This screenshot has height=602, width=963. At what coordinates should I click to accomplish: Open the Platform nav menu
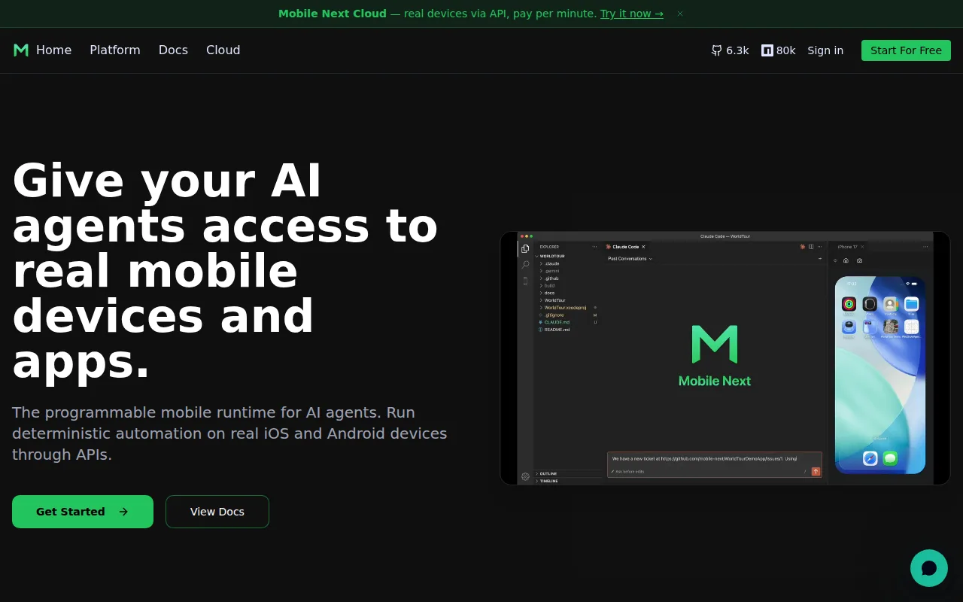[115, 50]
